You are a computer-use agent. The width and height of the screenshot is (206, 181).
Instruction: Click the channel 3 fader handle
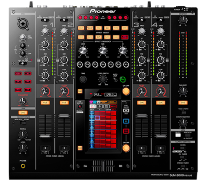point(142,116)
